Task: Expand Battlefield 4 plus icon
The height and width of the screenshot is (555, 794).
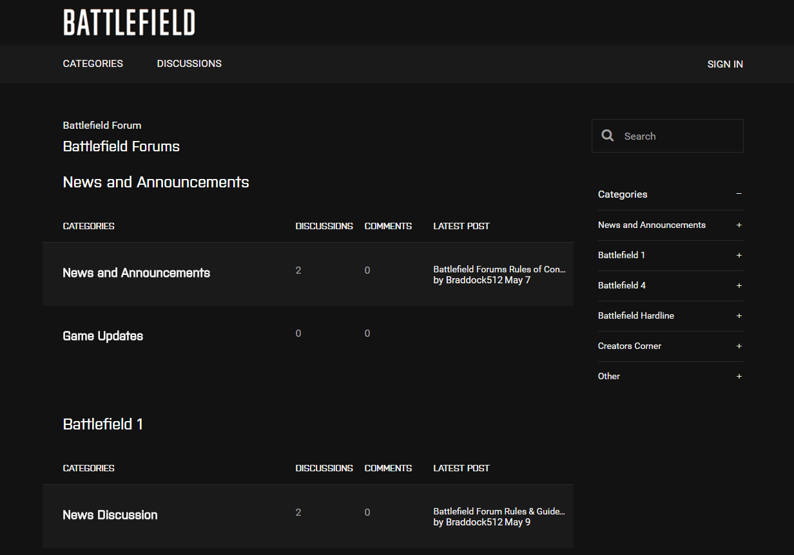Action: (x=739, y=286)
